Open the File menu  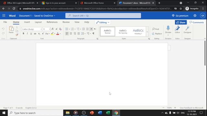pos(5,22)
